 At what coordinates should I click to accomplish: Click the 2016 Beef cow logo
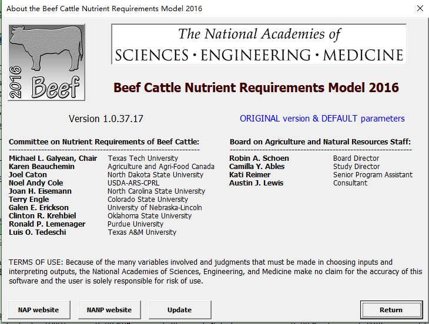click(x=46, y=62)
